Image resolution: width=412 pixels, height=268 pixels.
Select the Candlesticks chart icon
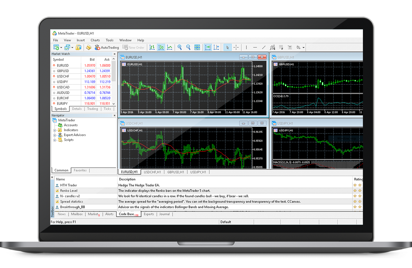tap(161, 47)
